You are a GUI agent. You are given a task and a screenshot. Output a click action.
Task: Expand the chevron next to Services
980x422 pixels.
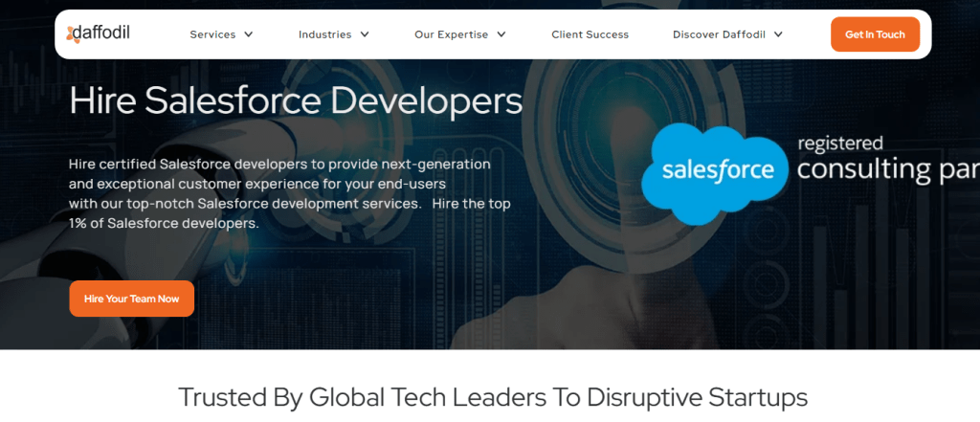point(248,34)
